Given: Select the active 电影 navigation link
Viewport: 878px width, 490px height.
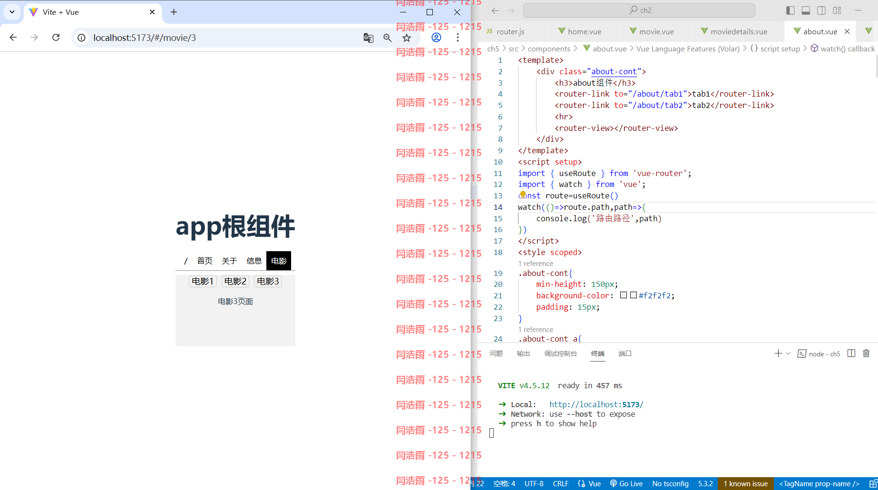Looking at the screenshot, I should 279,261.
